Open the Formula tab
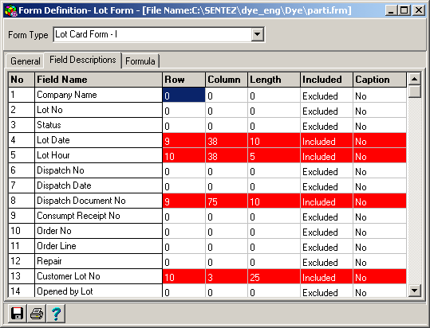 [x=140, y=61]
